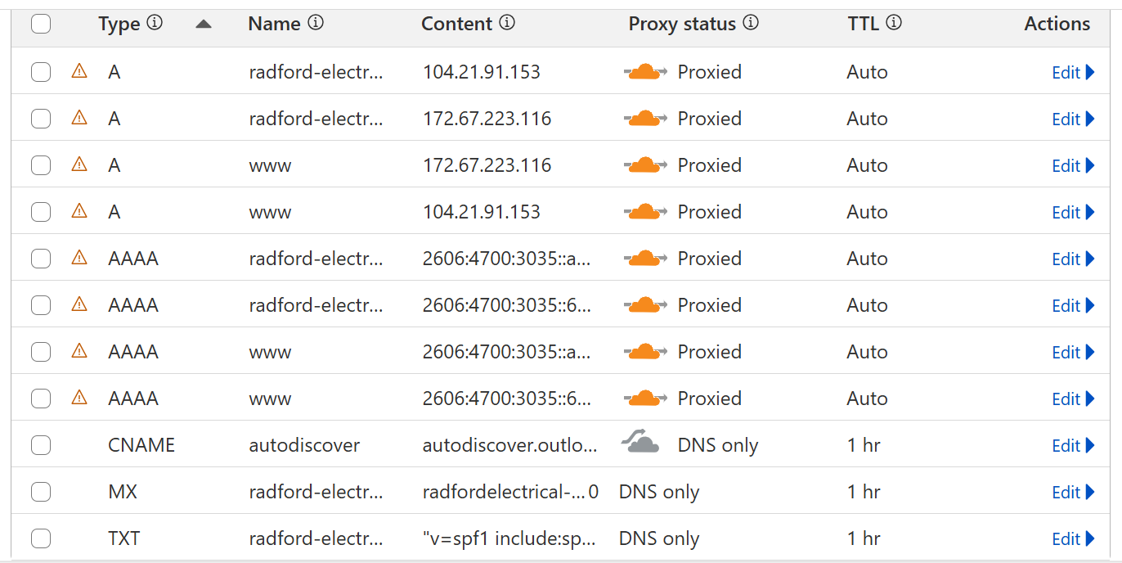The image size is (1122, 563).
Task: Click the Content column header
Action: pyautogui.click(x=456, y=24)
